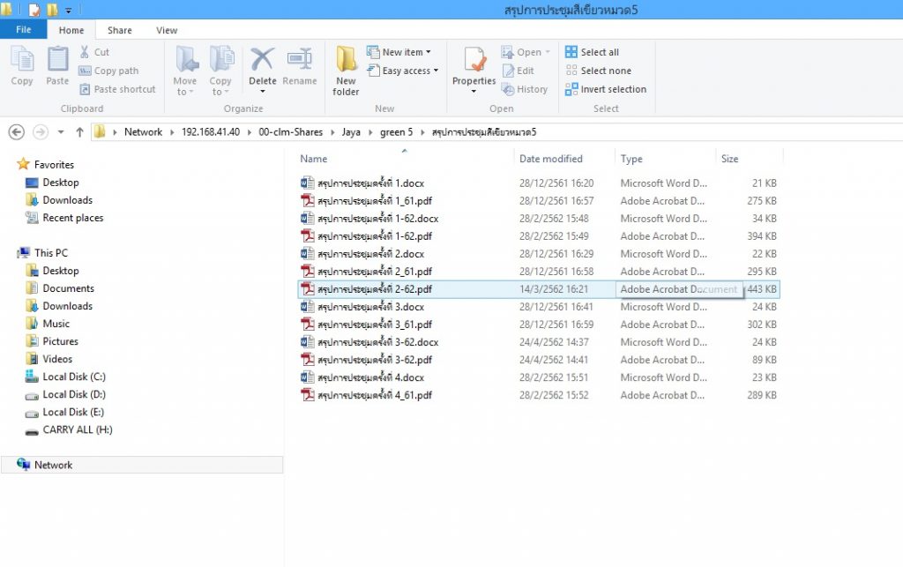
Task: Open the File menu
Action: [24, 30]
